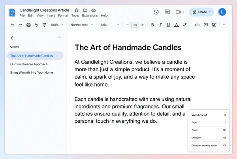Click Characters excluding spaces row
The width and height of the screenshot is (237, 159).
click(209, 146)
